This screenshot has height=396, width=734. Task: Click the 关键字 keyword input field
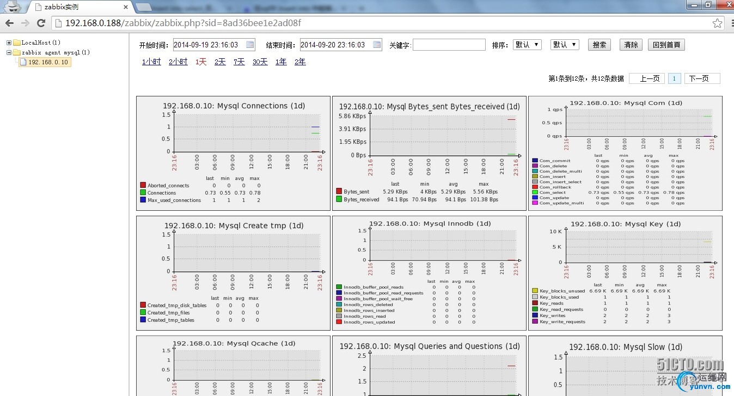tap(449, 45)
